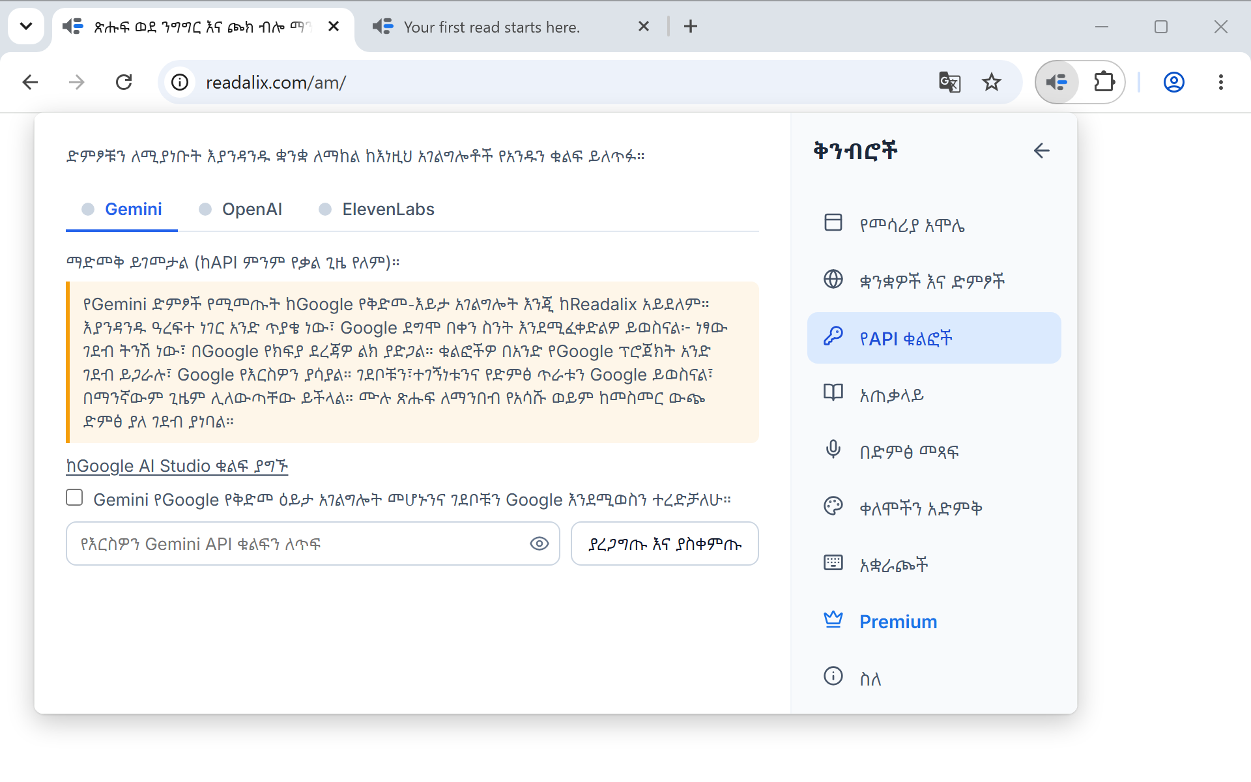Screen dimensions: 1251x782
Task: Open the toolbar settings icon in sidebar
Action: (833, 222)
